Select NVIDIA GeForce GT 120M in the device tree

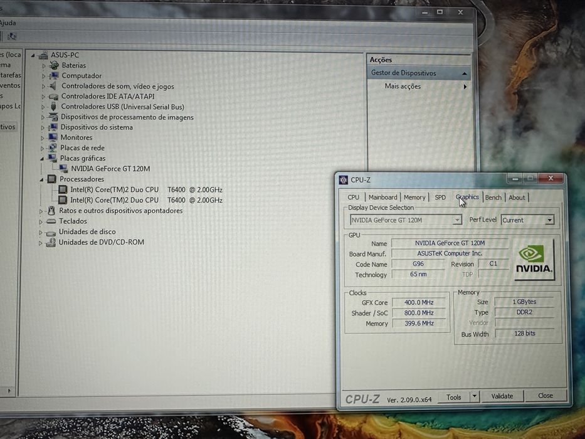pos(110,169)
